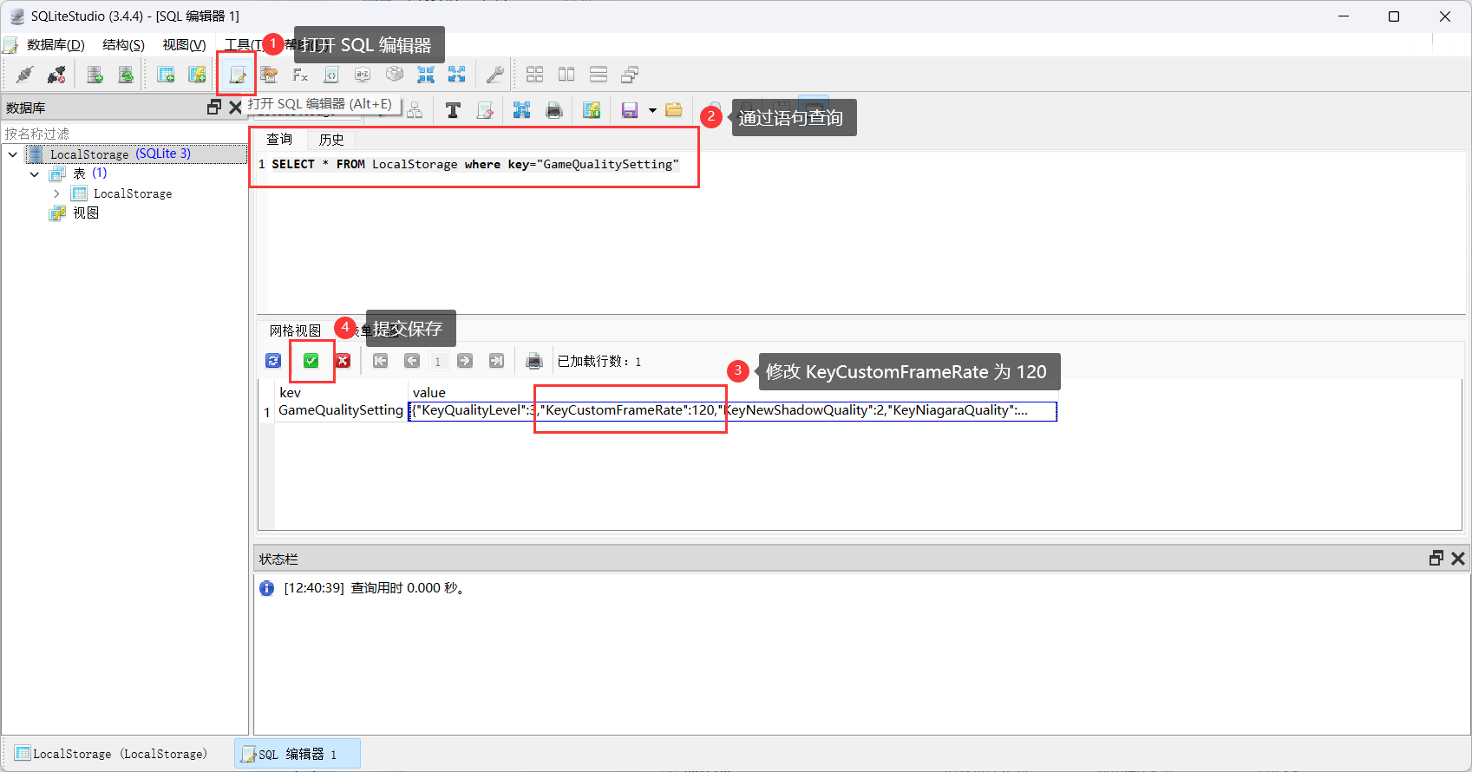Open the 数据库(D) menu

pyautogui.click(x=56, y=45)
